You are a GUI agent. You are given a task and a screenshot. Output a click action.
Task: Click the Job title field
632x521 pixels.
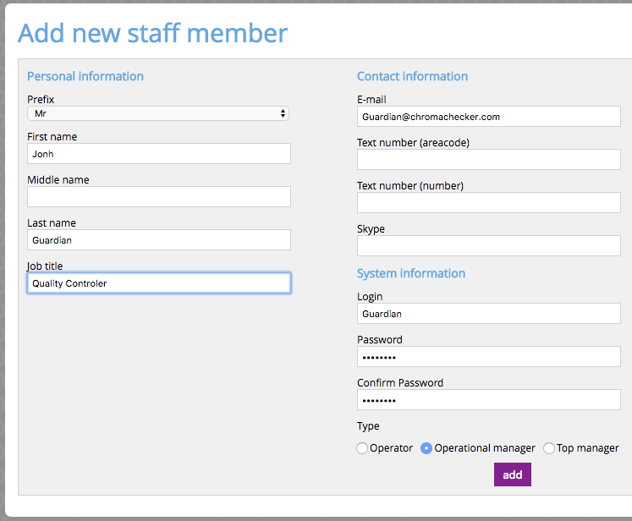(x=159, y=282)
